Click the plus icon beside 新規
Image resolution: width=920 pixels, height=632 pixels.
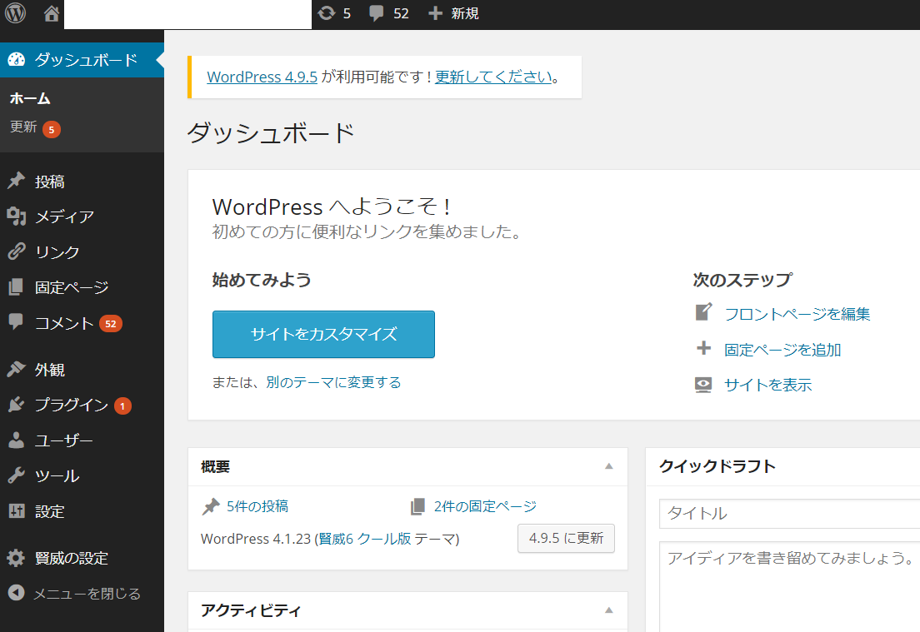pyautogui.click(x=435, y=13)
